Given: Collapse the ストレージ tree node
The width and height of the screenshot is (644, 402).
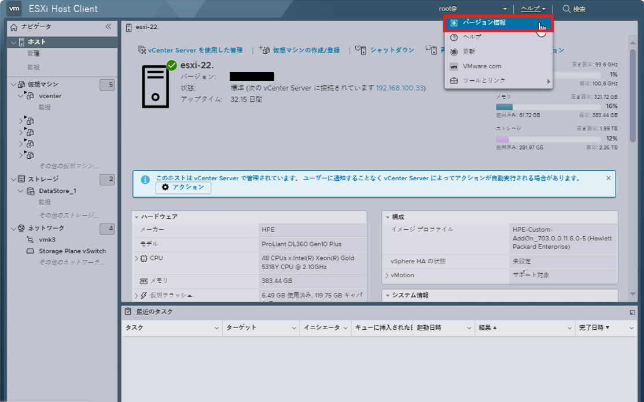Looking at the screenshot, I should coord(13,179).
